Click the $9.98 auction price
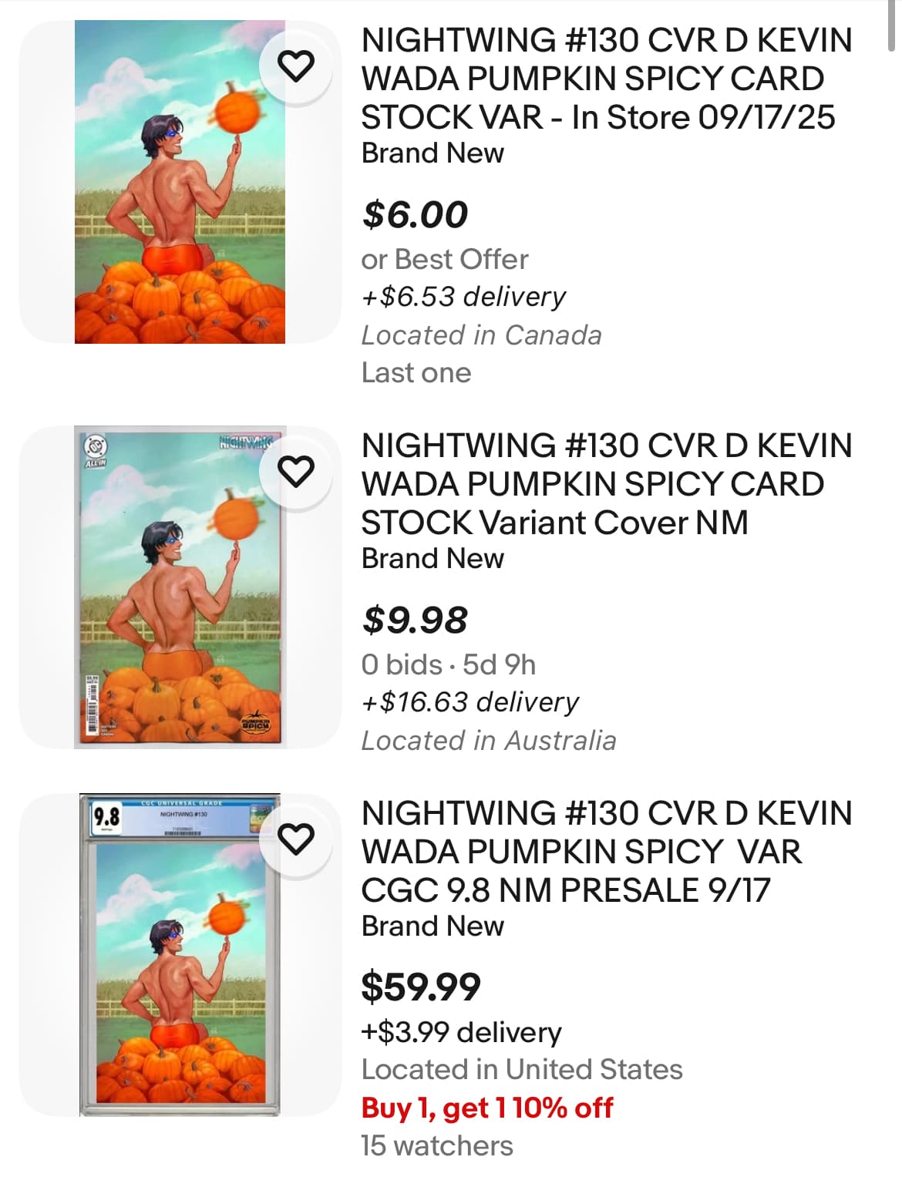Viewport: 902px width, 1204px height. click(416, 620)
